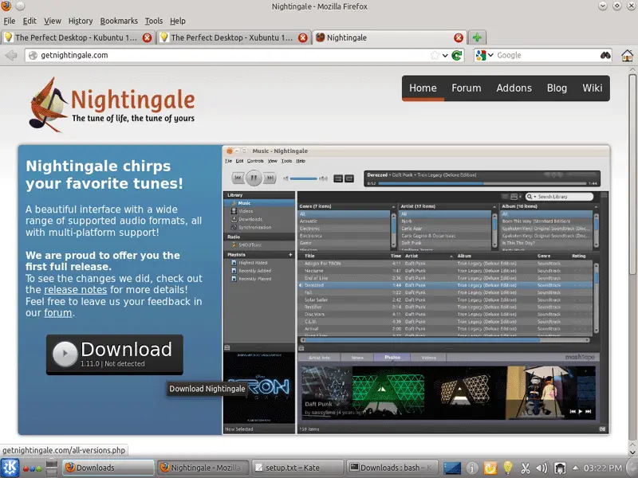Open a new tab with the plus icon
Image resolution: width=638 pixels, height=478 pixels.
pos(477,37)
